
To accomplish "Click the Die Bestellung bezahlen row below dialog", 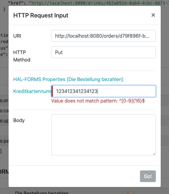I will [x=42, y=193].
